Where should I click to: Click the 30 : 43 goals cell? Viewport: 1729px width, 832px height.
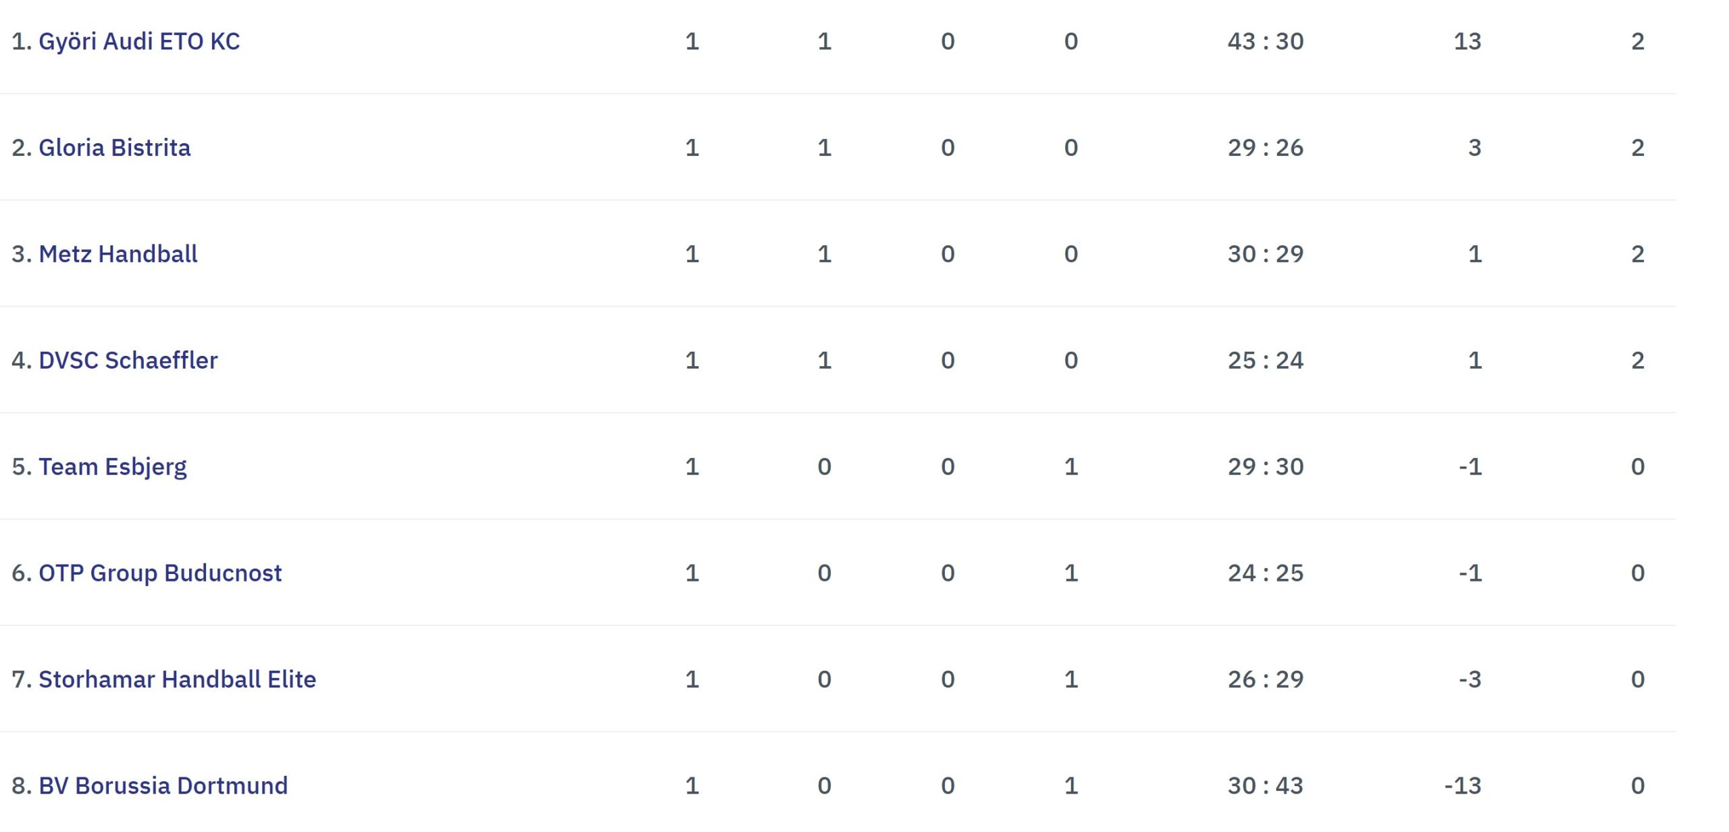point(1266,786)
